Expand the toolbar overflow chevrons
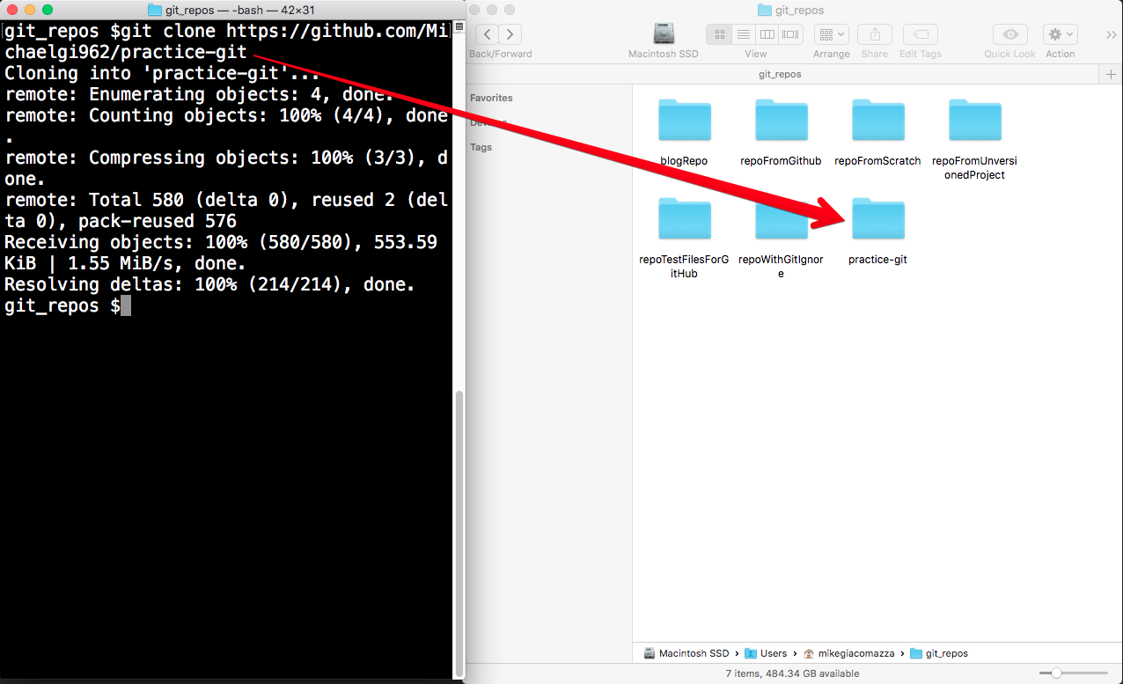The width and height of the screenshot is (1123, 684). coord(1111,34)
